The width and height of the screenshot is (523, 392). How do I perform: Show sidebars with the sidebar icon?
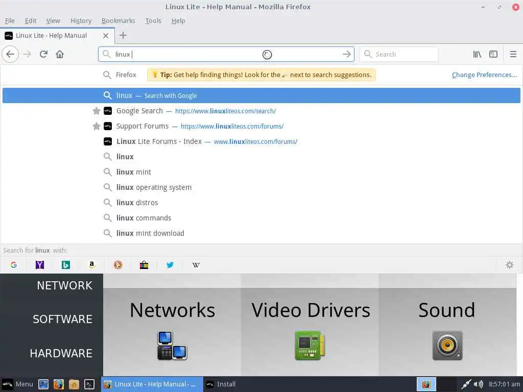[493, 54]
